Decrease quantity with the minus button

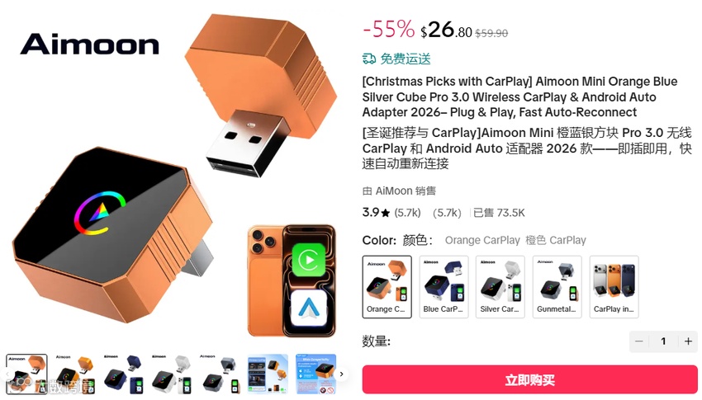pyautogui.click(x=639, y=341)
